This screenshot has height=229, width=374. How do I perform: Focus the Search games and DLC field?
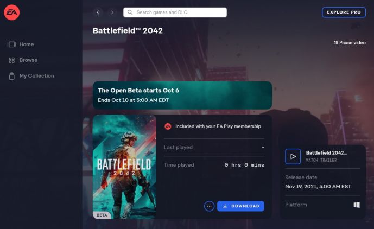point(179,12)
